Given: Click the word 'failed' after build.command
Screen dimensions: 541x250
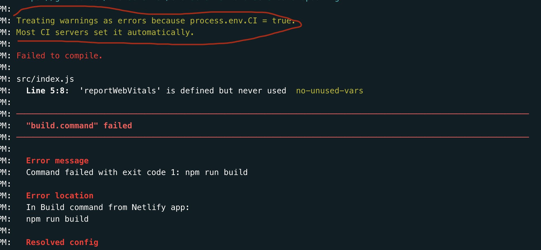Looking at the screenshot, I should point(118,126).
